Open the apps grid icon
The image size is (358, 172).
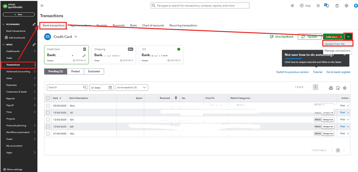(318, 6)
